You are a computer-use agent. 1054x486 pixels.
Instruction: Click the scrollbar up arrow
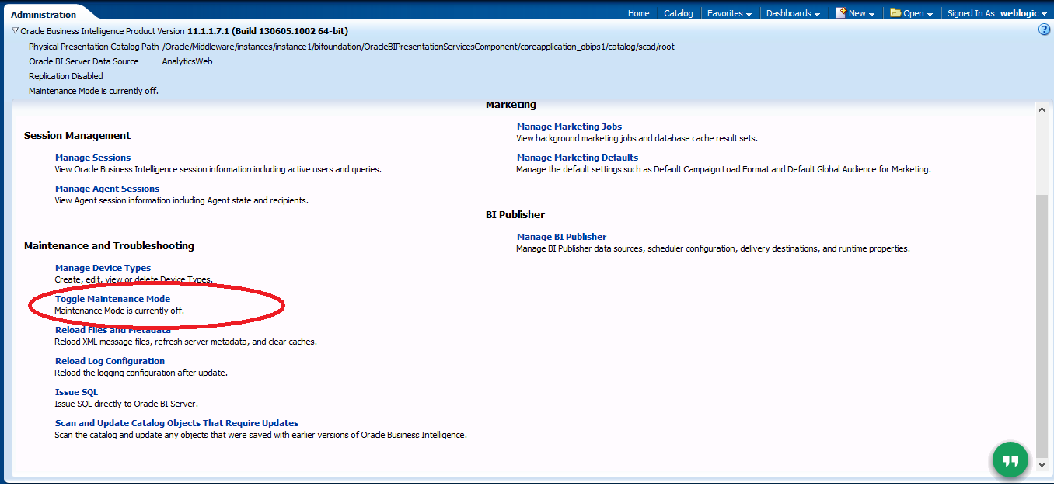pyautogui.click(x=1042, y=110)
